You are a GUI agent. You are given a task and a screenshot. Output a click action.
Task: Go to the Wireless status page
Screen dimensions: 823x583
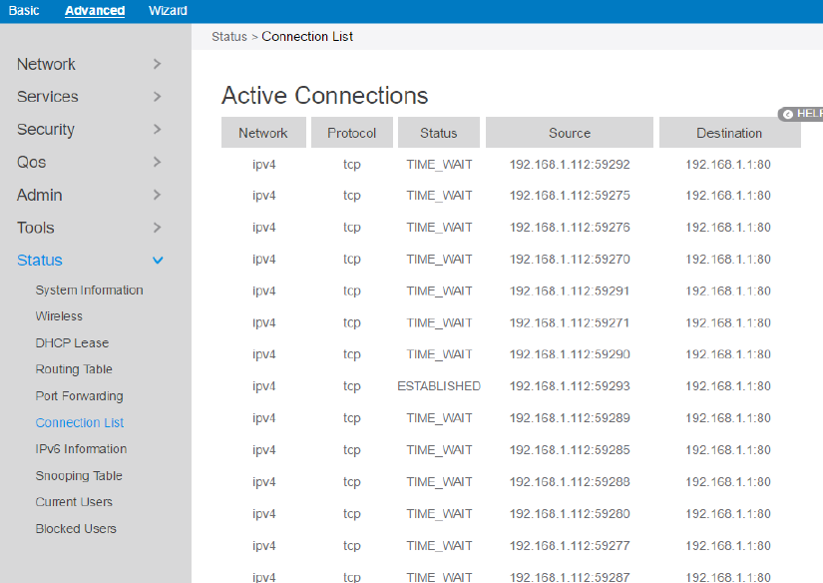pyautogui.click(x=59, y=316)
